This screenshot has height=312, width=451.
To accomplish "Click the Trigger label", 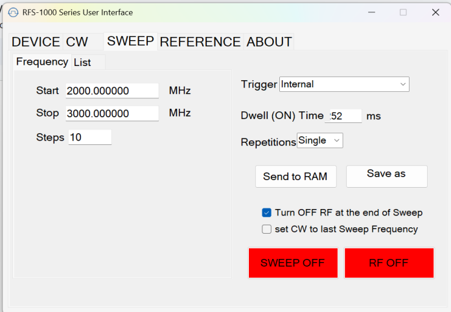I will (259, 84).
